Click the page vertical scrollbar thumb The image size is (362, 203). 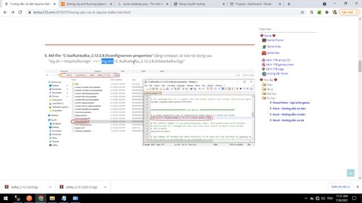click(x=360, y=67)
